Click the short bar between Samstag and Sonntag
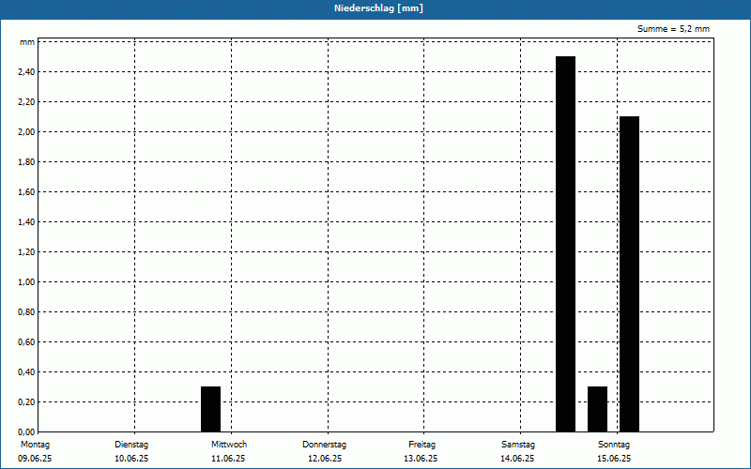Viewport: 751px width, 469px height. [x=597, y=409]
